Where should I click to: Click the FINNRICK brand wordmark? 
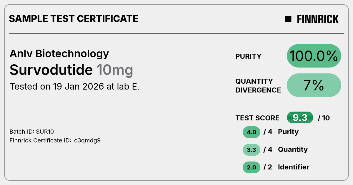pyautogui.click(x=318, y=19)
